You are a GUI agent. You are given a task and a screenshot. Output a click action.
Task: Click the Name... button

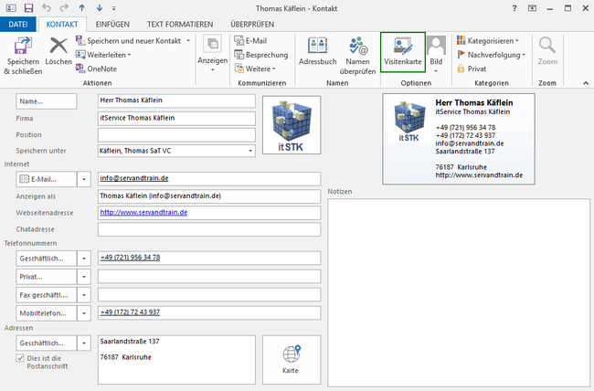tap(47, 101)
